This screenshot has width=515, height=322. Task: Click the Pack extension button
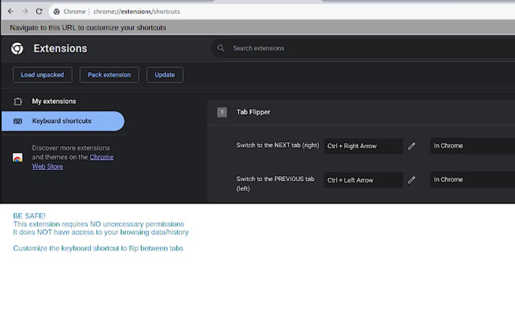(x=109, y=74)
